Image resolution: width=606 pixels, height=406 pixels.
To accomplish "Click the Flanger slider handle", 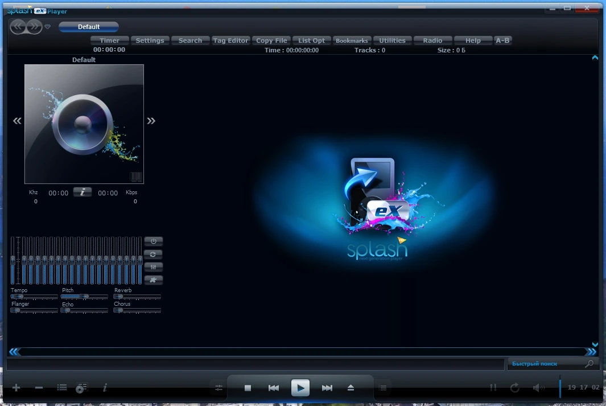I will click(15, 310).
